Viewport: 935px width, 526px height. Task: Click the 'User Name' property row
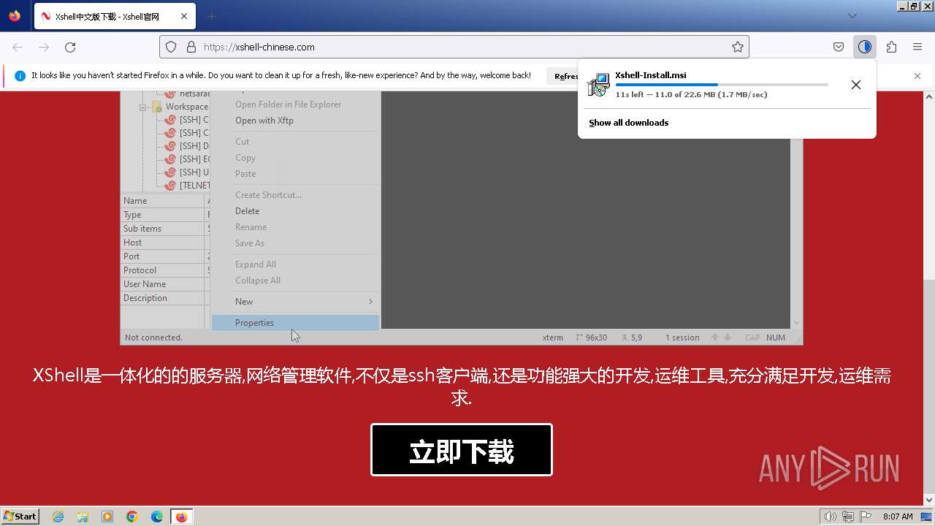[165, 284]
